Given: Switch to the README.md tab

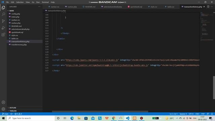Looking at the screenshot, I should pyautogui.click(x=89, y=7).
